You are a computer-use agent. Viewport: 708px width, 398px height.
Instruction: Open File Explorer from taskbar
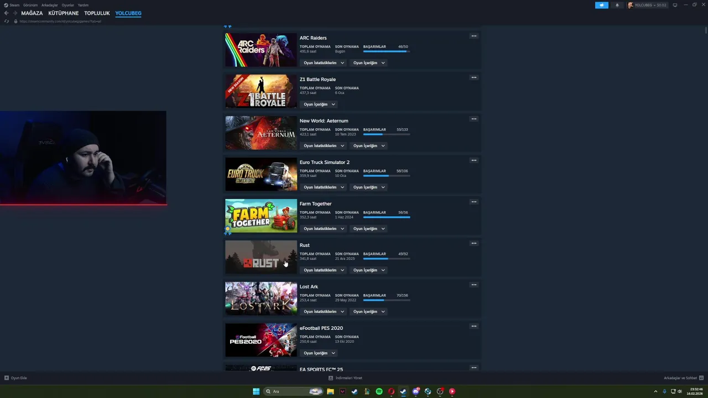click(x=330, y=391)
